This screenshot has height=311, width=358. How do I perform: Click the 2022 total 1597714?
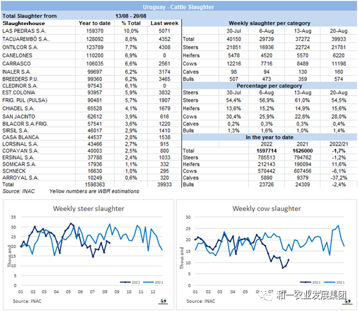click(x=266, y=151)
